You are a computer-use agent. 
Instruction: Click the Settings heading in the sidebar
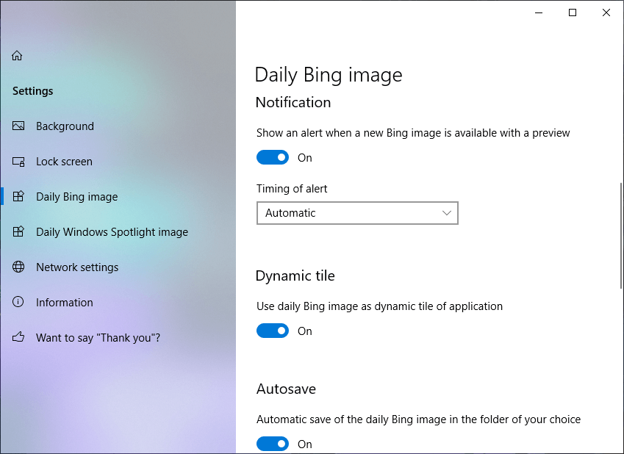coord(32,90)
